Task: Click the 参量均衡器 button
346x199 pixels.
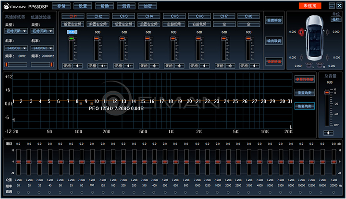Action: (305, 79)
